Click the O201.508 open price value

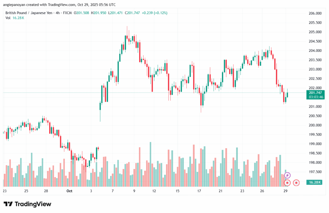coord(82,13)
